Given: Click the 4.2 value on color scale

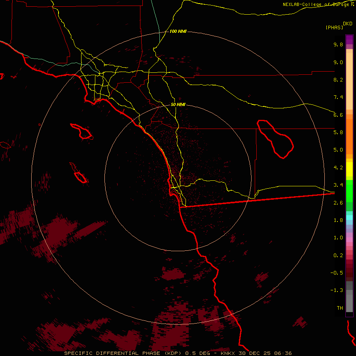Looking at the screenshot, I should click(x=338, y=168).
